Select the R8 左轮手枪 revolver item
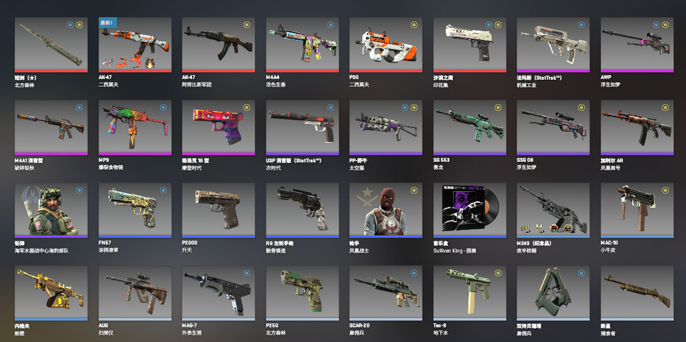686x342 pixels. [x=302, y=210]
